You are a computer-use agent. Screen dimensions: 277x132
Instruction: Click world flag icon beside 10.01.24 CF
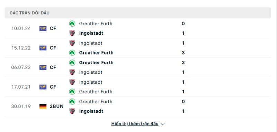pyautogui.click(x=43, y=29)
